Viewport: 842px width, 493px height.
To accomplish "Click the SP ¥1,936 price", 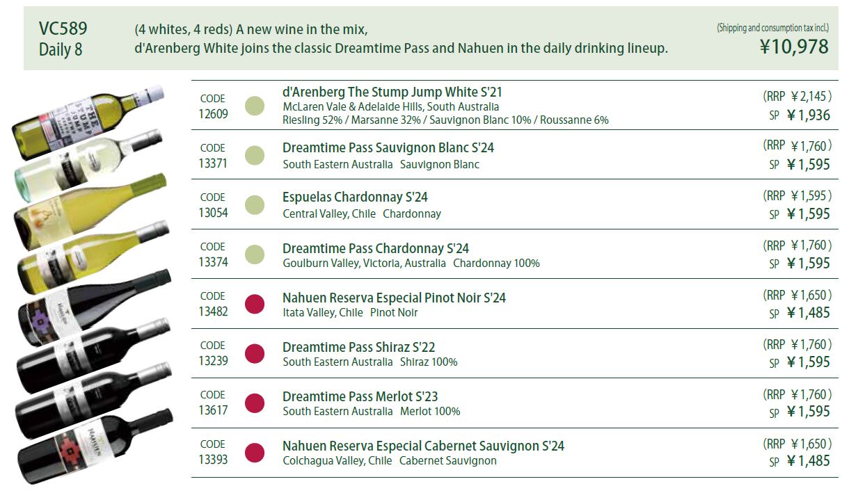I will click(x=800, y=115).
